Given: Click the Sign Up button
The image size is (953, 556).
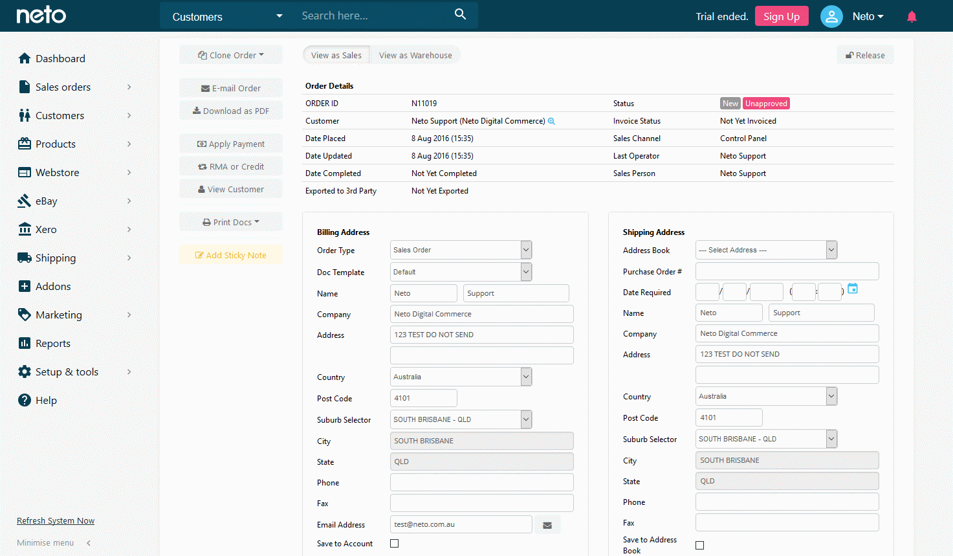Looking at the screenshot, I should [782, 16].
